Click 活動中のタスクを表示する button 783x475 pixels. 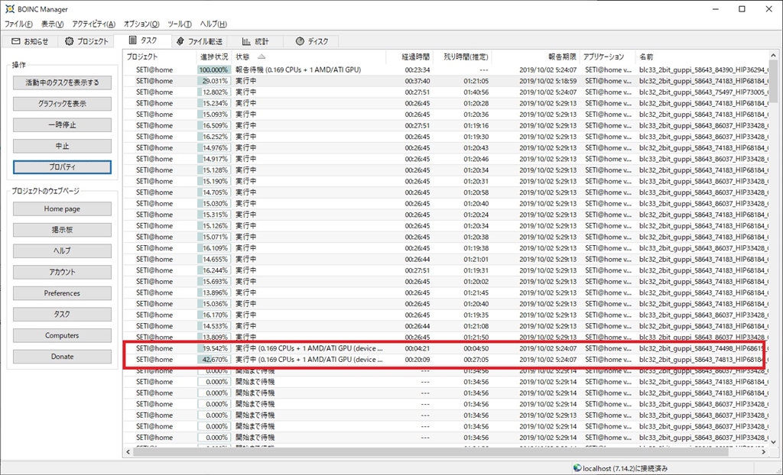point(62,82)
